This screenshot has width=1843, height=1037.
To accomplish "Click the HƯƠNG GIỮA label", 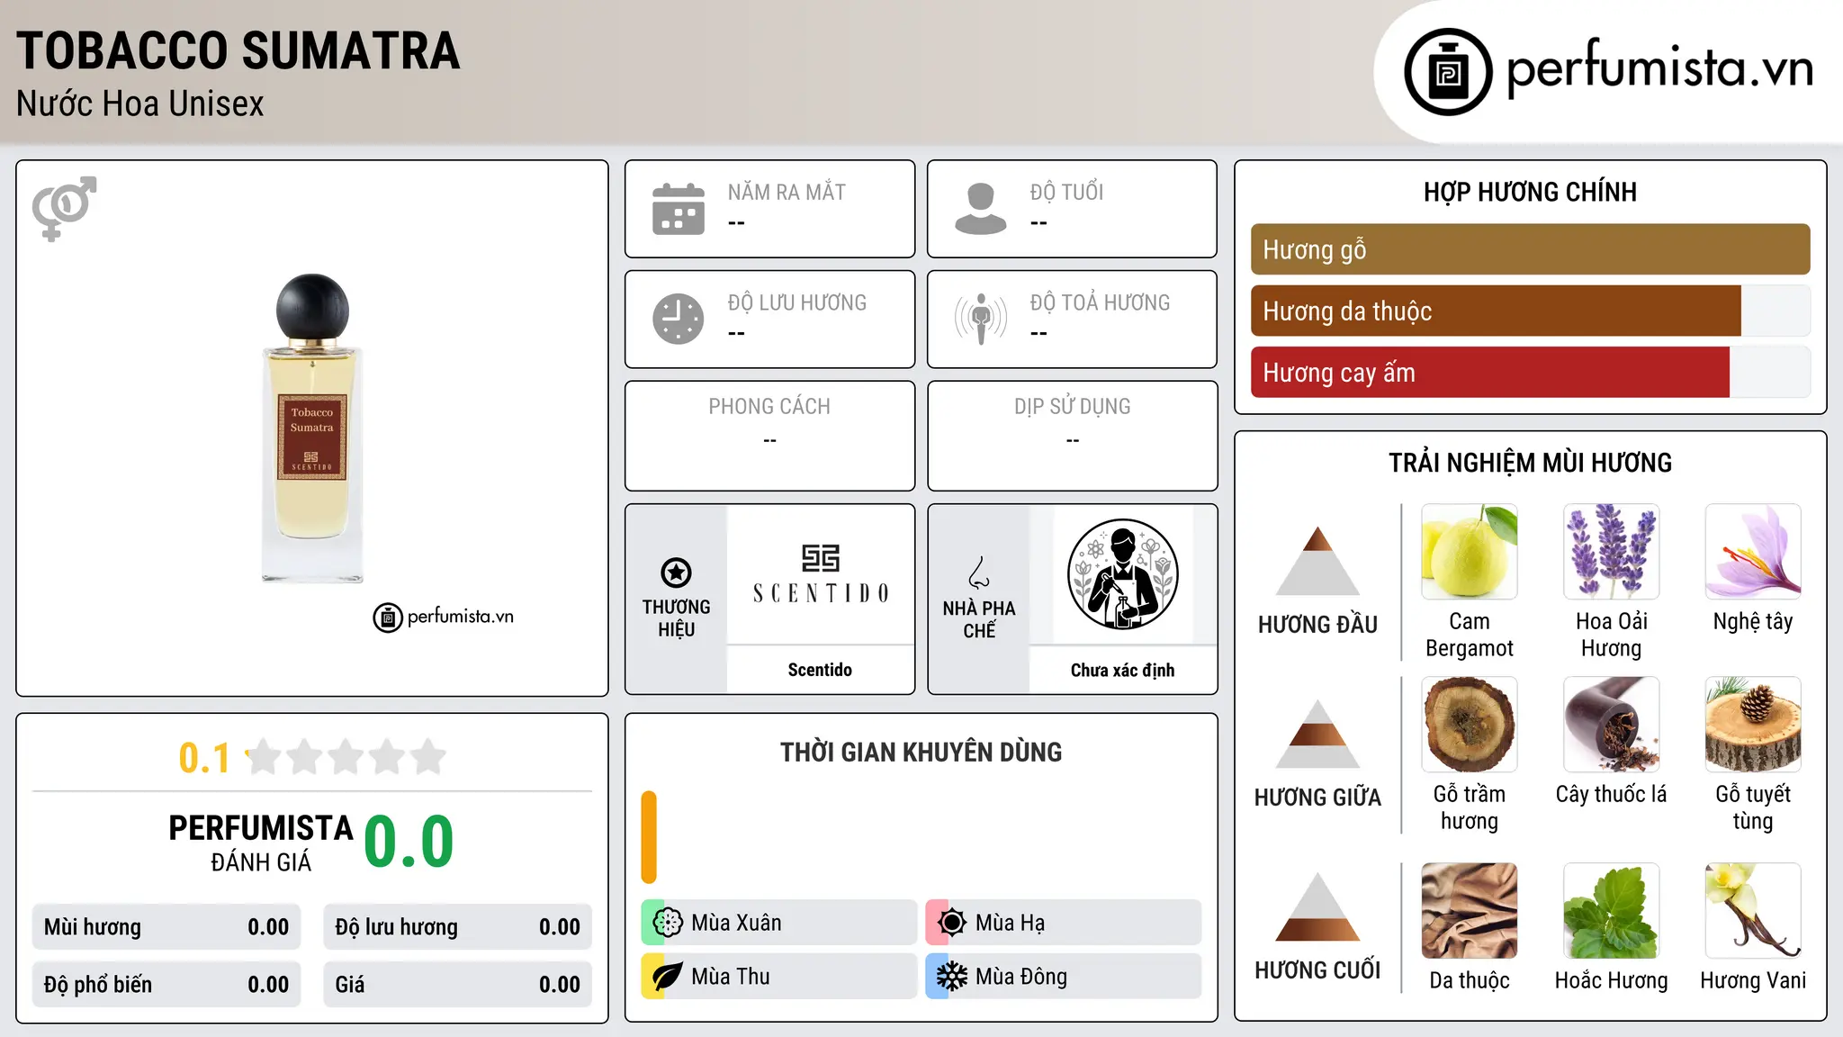I will coord(1317,798).
